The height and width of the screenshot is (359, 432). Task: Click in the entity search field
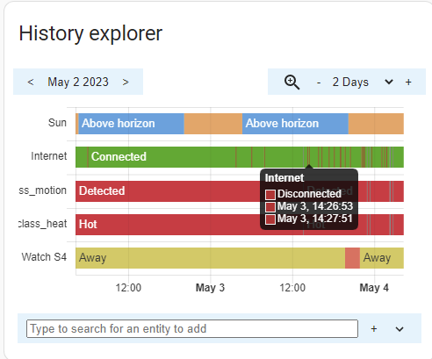click(x=192, y=328)
